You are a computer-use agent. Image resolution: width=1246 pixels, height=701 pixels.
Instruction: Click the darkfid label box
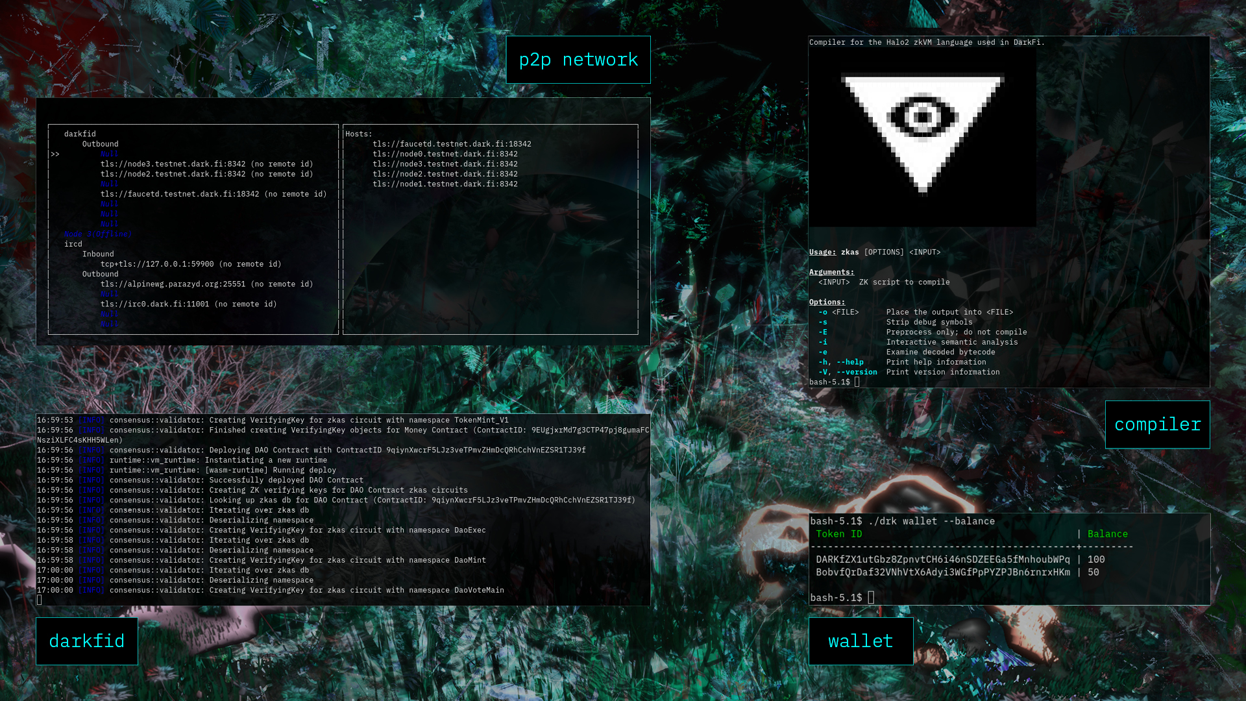click(87, 641)
